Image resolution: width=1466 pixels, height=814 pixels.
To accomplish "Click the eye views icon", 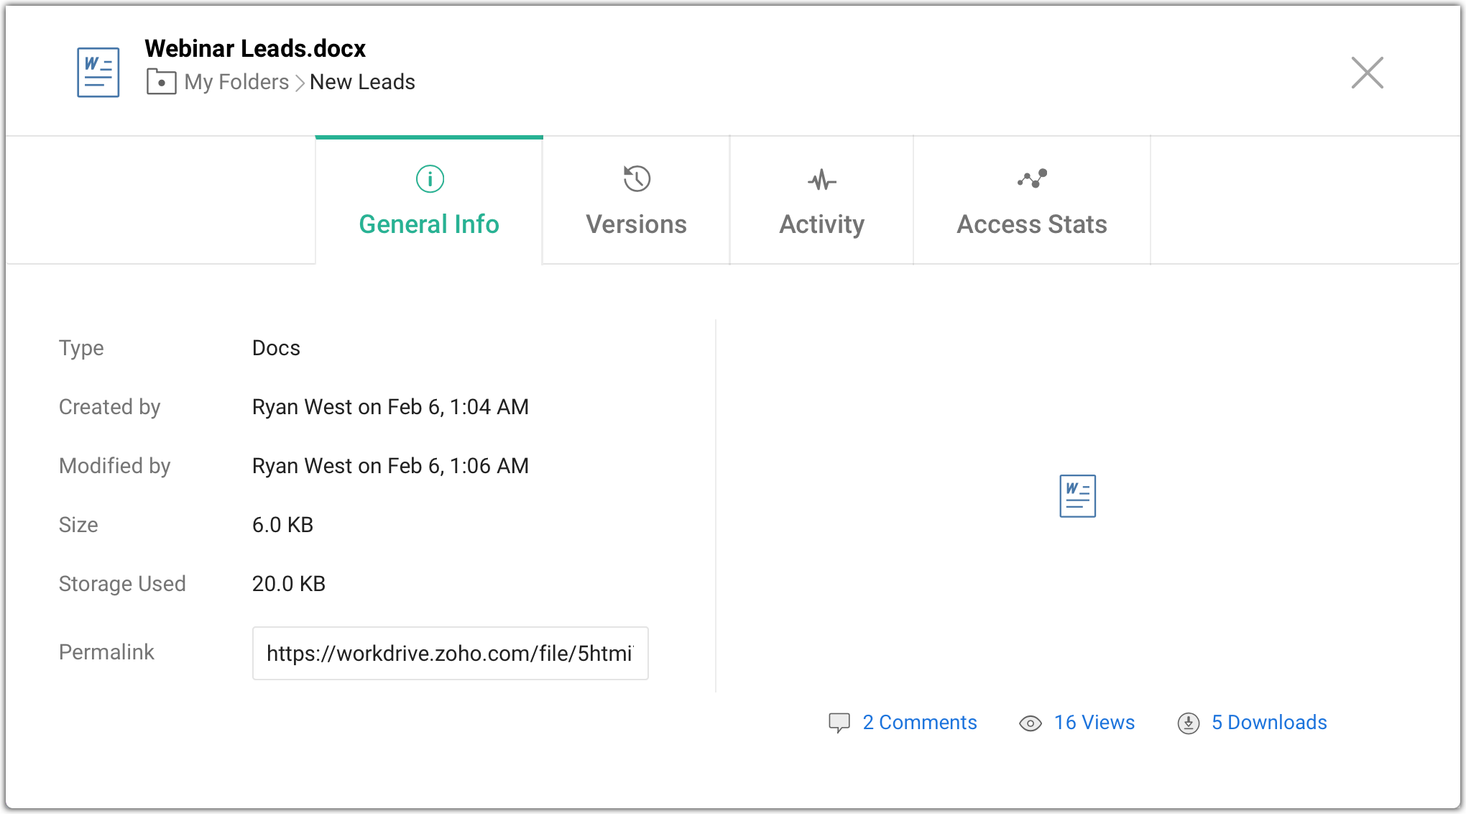I will click(x=1030, y=723).
